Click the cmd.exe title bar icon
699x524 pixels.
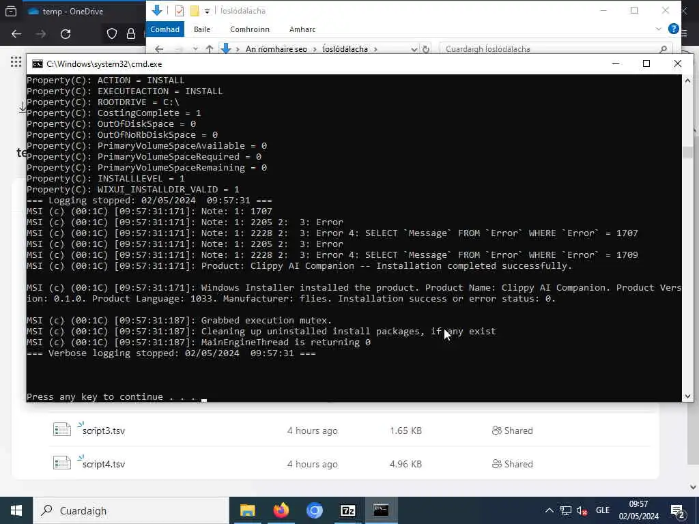[x=38, y=64]
